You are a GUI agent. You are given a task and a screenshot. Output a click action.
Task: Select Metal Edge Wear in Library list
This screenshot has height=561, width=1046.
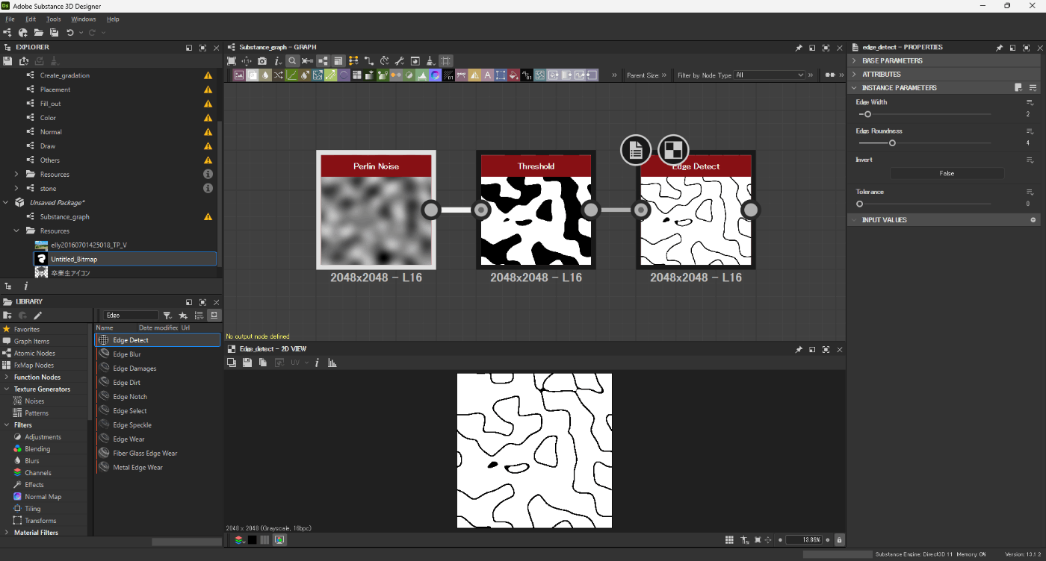click(x=137, y=468)
